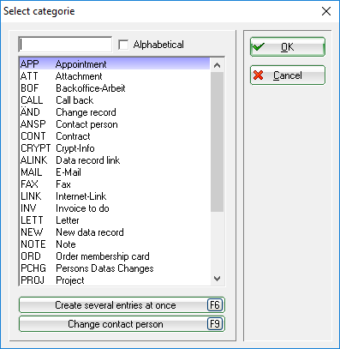Image resolution: width=340 pixels, height=349 pixels.
Task: Pick the PROJ Project entry
Action: (x=115, y=280)
